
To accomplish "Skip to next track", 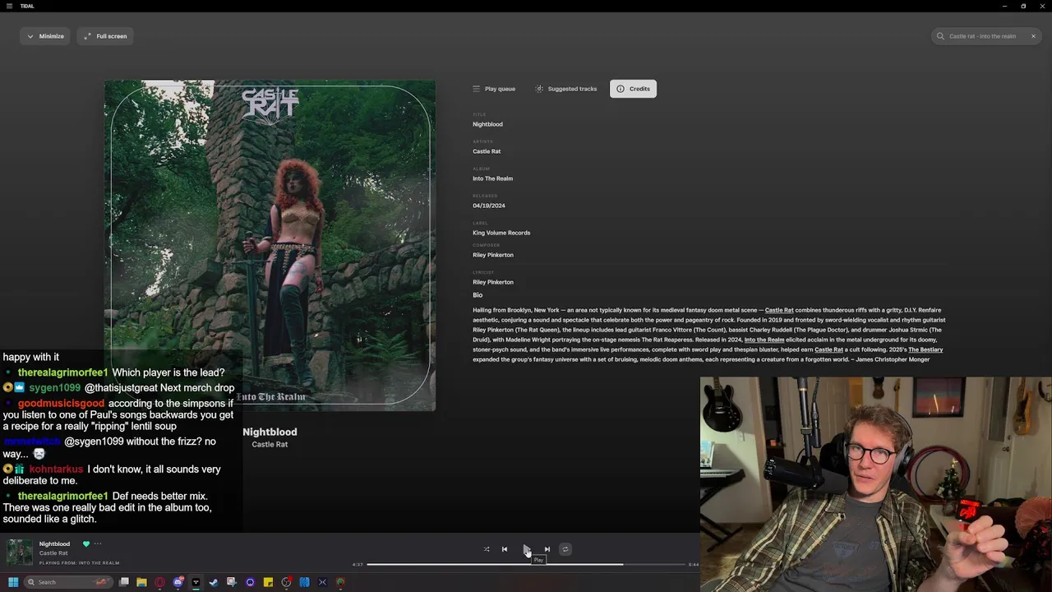I will point(547,549).
